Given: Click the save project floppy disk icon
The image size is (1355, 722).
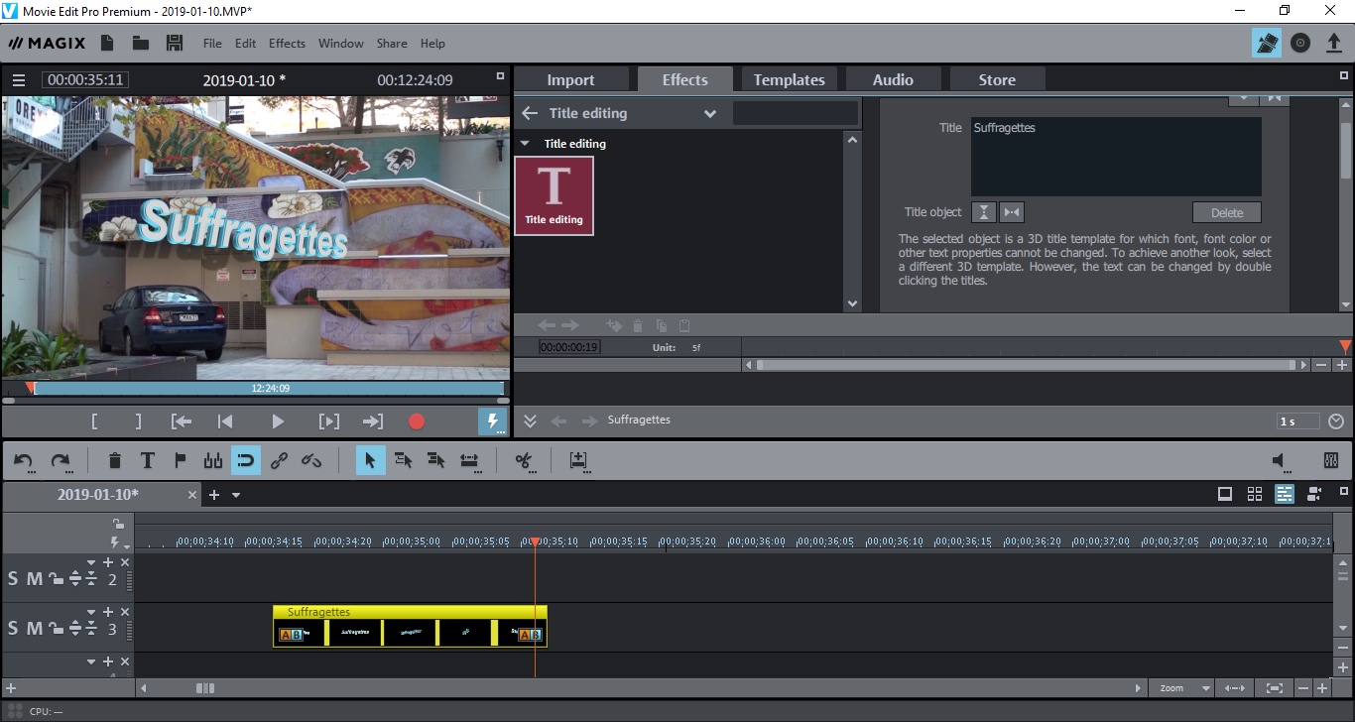Looking at the screenshot, I should pos(175,43).
